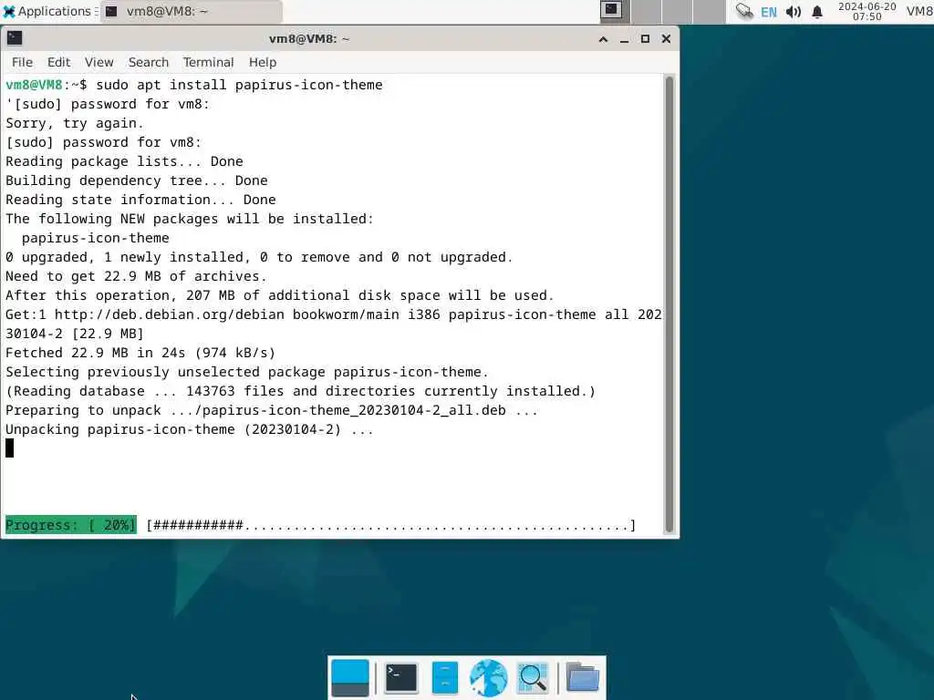Open the Terminal menu
934x700 pixels.
pyautogui.click(x=208, y=63)
